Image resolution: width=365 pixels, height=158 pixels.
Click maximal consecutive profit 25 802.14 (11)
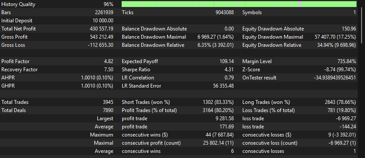(218, 143)
